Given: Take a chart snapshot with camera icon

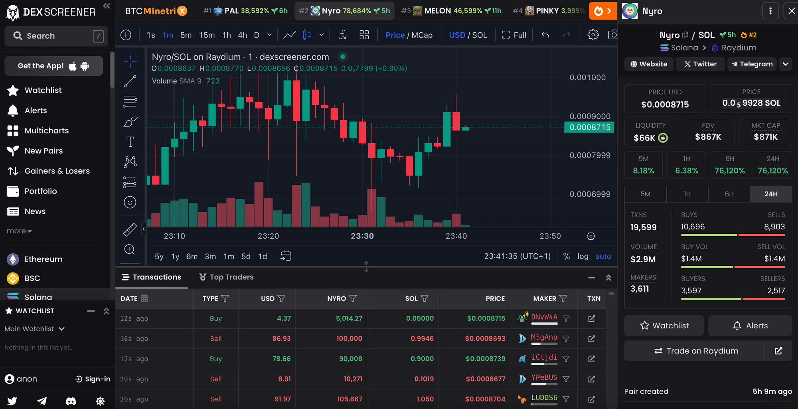Looking at the screenshot, I should 612,35.
